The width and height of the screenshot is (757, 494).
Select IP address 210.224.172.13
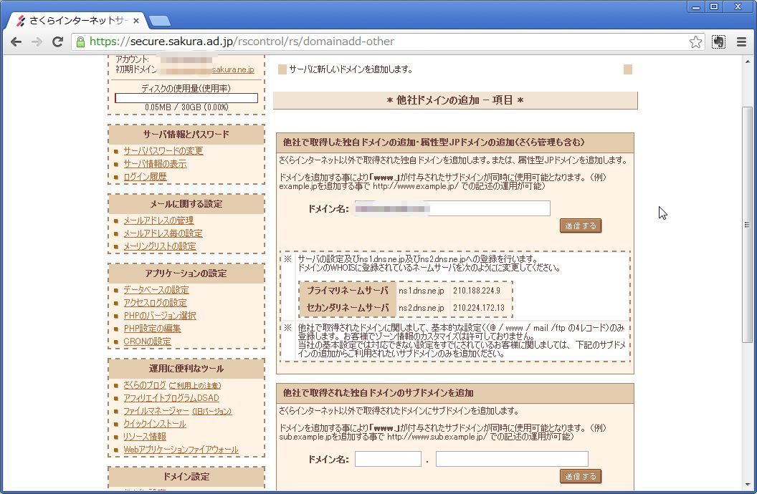pos(478,308)
